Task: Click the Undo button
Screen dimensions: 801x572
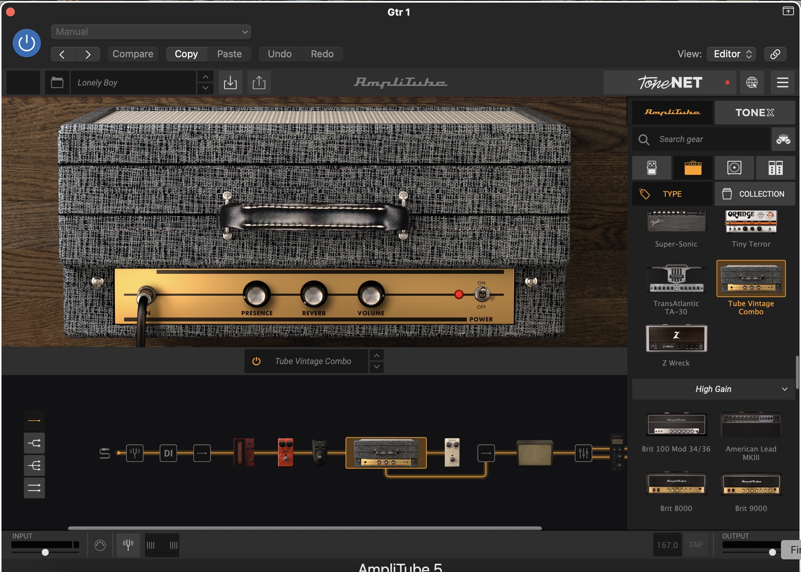Action: (x=280, y=54)
